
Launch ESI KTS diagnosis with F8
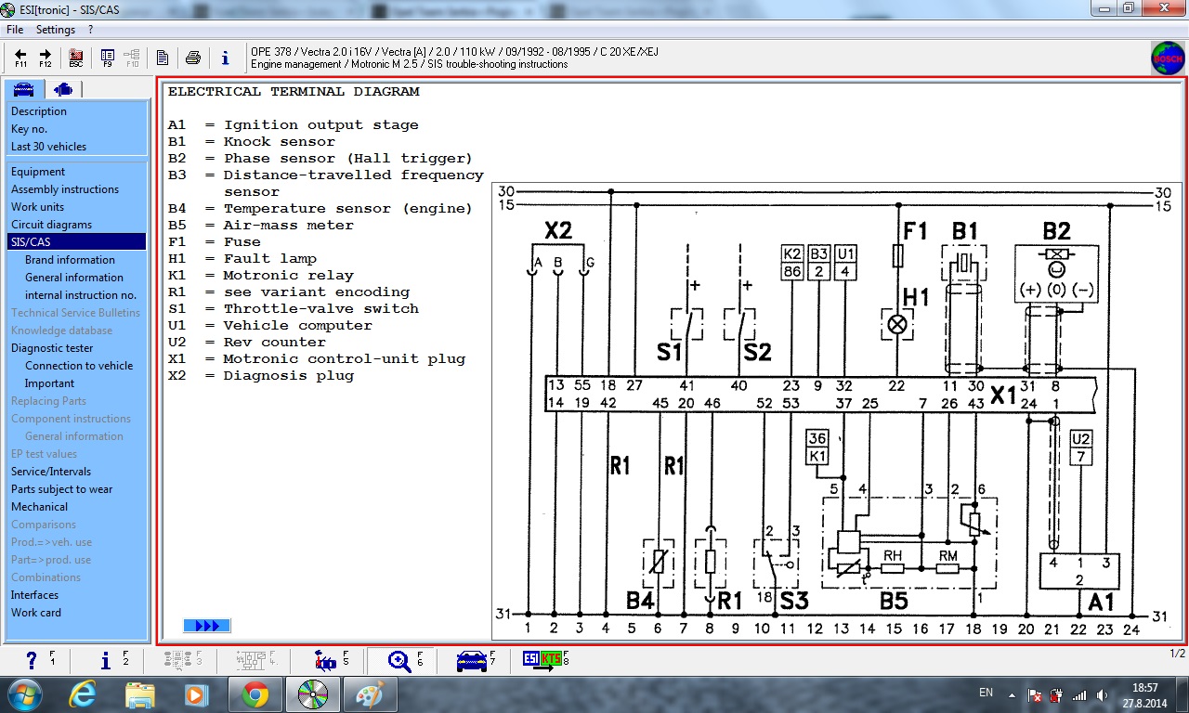[546, 660]
